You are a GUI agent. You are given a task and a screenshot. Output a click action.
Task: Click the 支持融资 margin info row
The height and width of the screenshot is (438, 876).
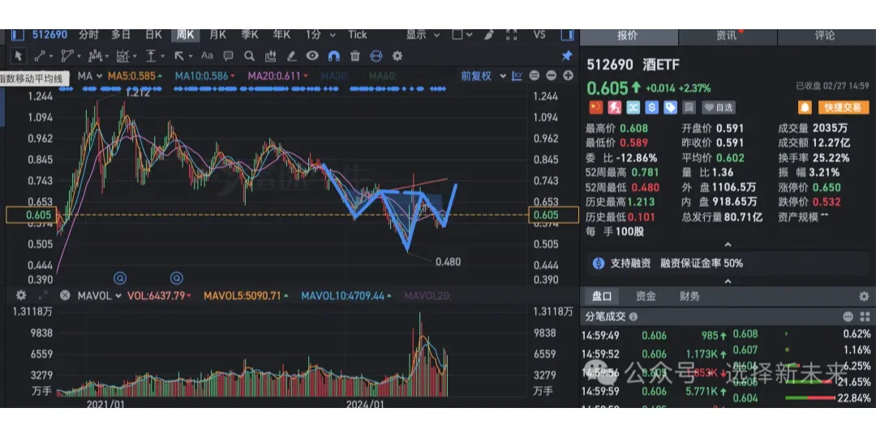click(x=728, y=263)
